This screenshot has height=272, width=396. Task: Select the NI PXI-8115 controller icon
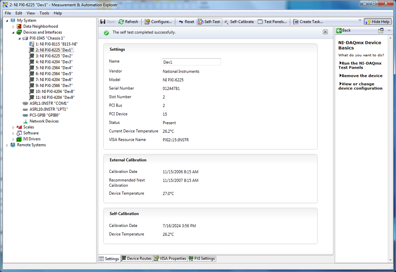coord(32,44)
